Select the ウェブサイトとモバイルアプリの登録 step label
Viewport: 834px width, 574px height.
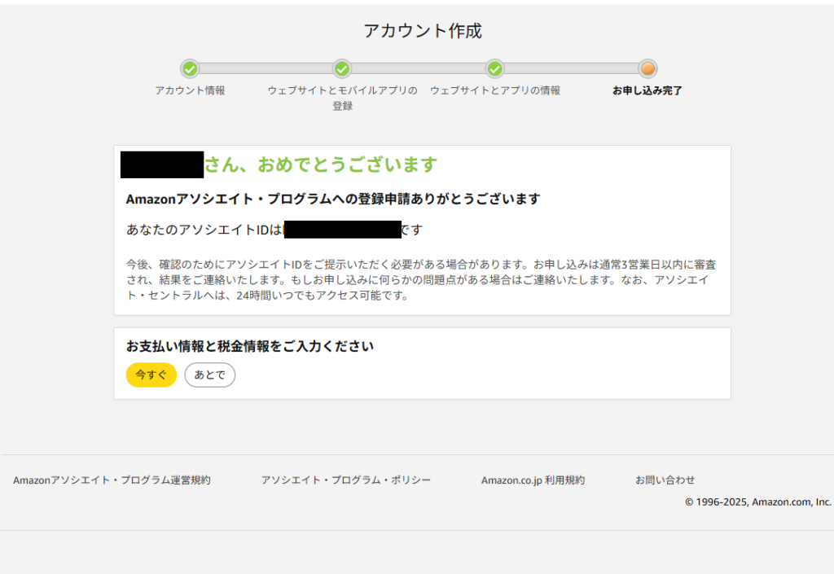click(342, 98)
